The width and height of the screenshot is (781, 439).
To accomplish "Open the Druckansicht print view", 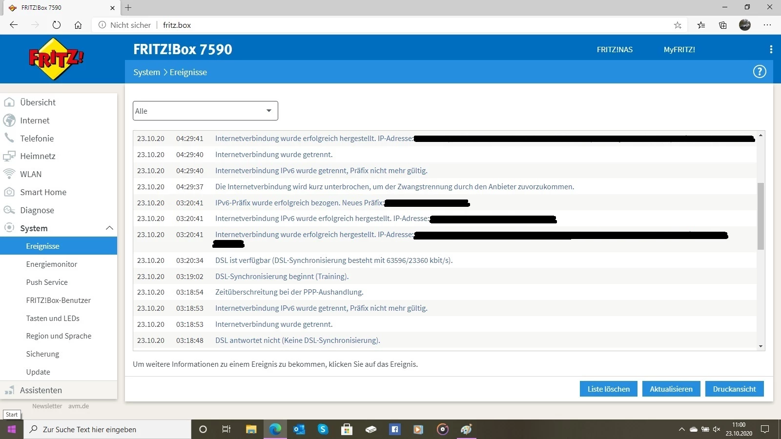I will 734,389.
